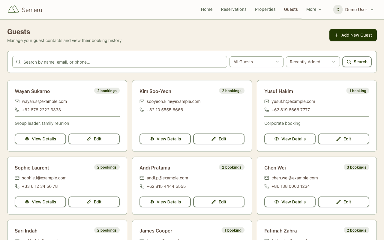Screen dimensions: 384x240
Task: Click the pencil icon on Chen Wei's Edit button
Action: (x=338, y=202)
